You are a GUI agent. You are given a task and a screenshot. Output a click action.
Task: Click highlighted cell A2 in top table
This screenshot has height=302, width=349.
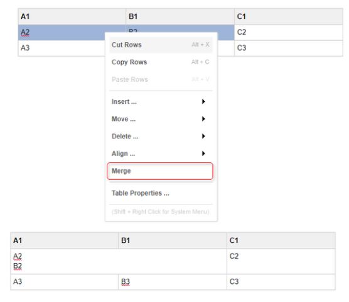click(62, 33)
